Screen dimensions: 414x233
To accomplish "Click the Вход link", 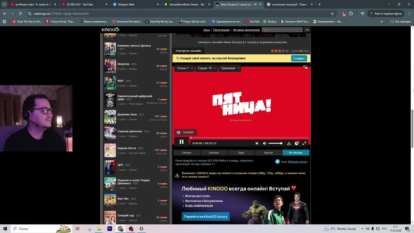I will [207, 30].
